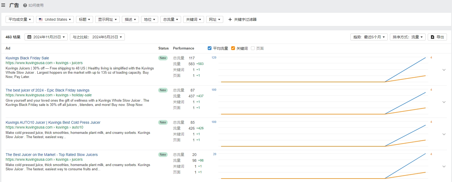Click the plus icon for keyword filter
Screen dimensions: 452x182
[230, 19]
